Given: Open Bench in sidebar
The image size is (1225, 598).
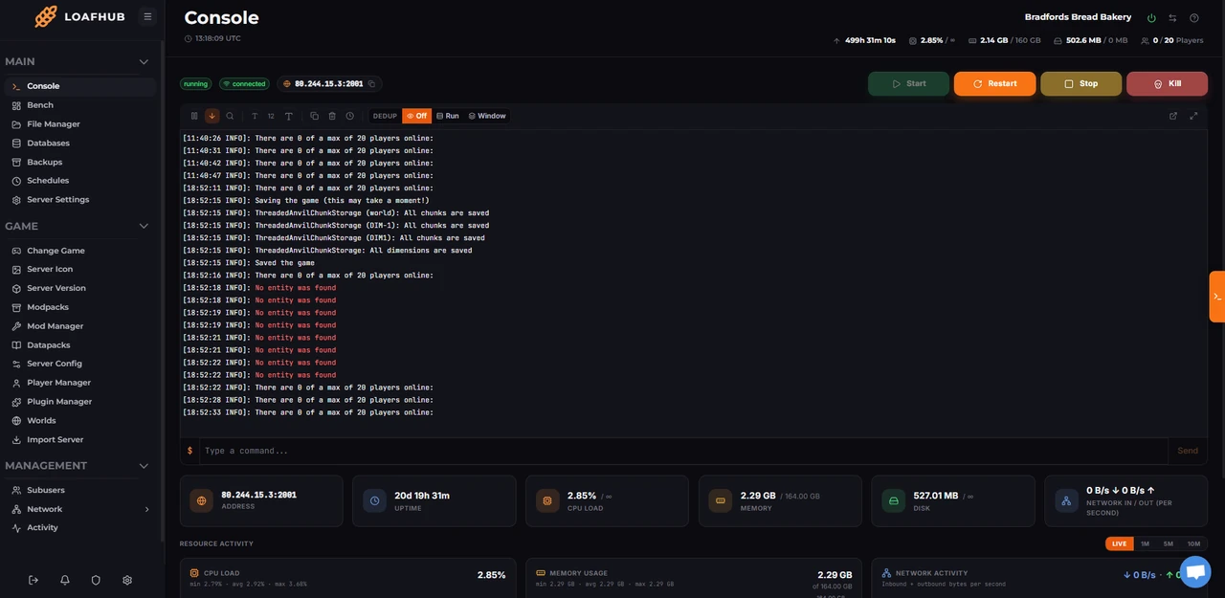Looking at the screenshot, I should [80, 105].
